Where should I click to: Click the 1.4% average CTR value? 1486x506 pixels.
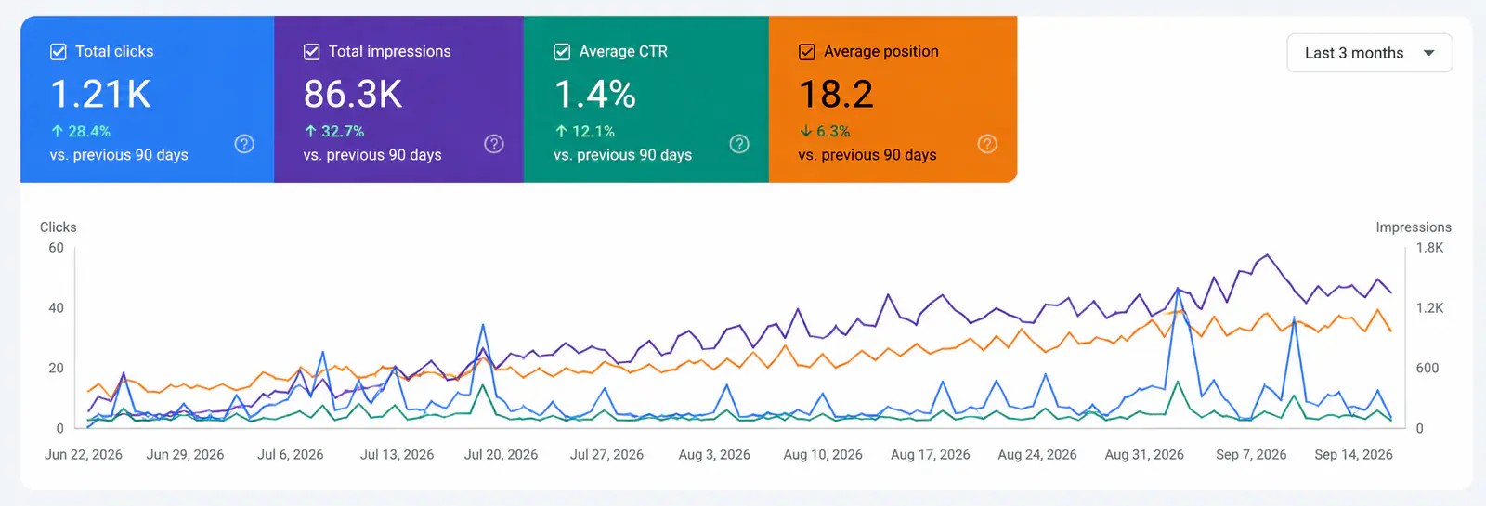[x=594, y=94]
